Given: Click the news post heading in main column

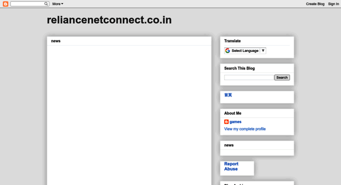Looking at the screenshot, I should pos(56,41).
